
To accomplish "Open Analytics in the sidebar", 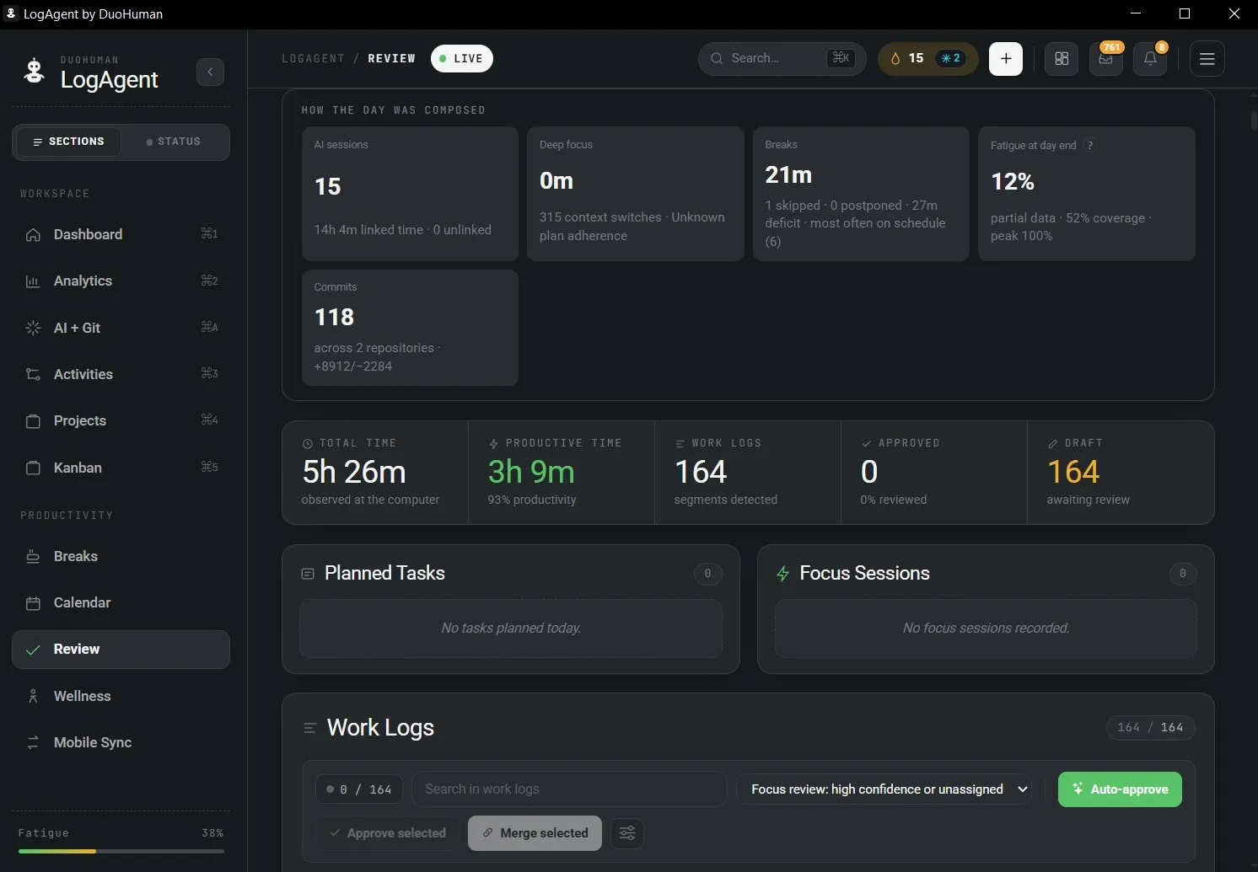I will (121, 281).
